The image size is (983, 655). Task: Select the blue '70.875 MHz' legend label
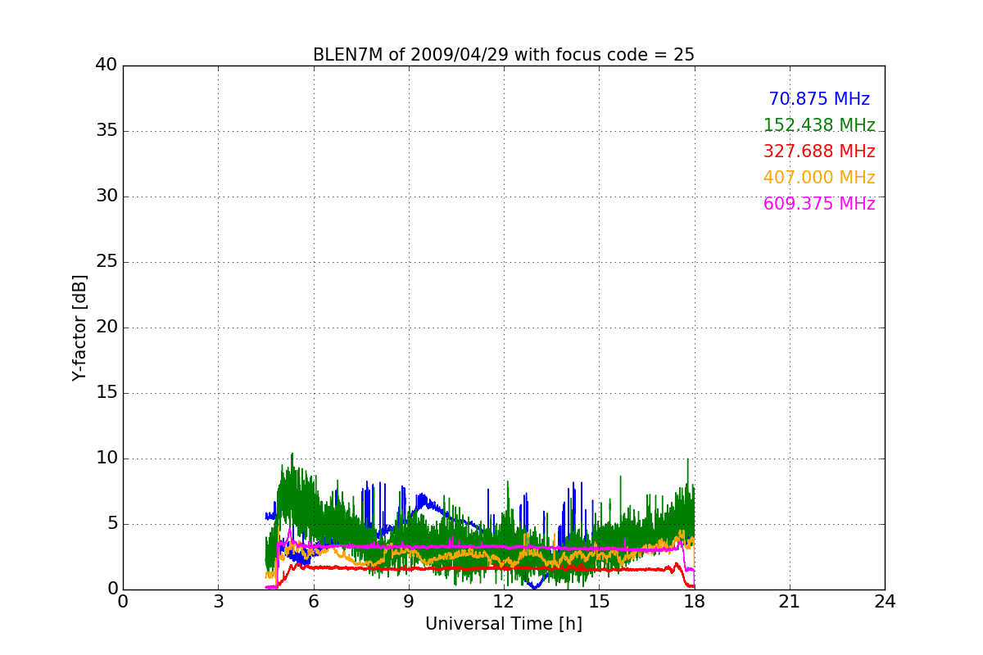(819, 99)
